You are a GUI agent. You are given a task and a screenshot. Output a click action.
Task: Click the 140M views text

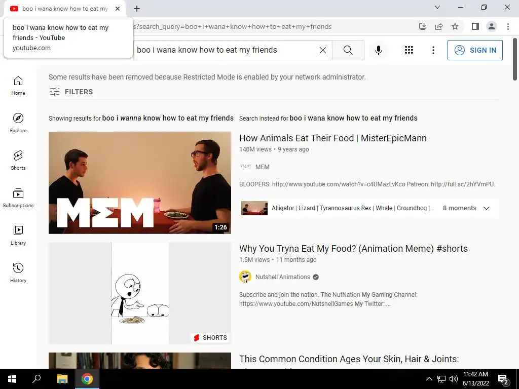click(255, 149)
